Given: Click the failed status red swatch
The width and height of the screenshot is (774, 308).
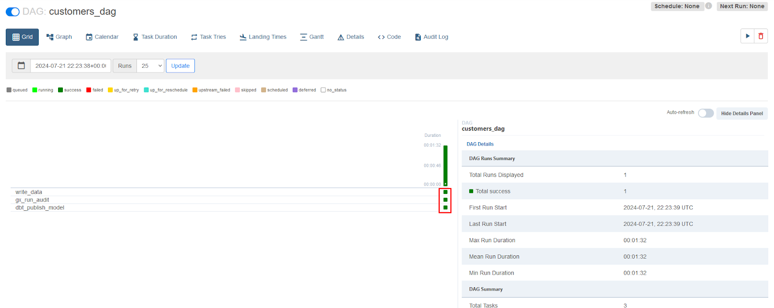Looking at the screenshot, I should (89, 90).
